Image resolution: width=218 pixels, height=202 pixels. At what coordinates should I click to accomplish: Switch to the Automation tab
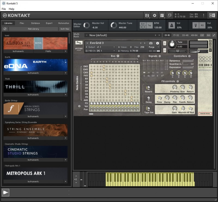[63, 23]
